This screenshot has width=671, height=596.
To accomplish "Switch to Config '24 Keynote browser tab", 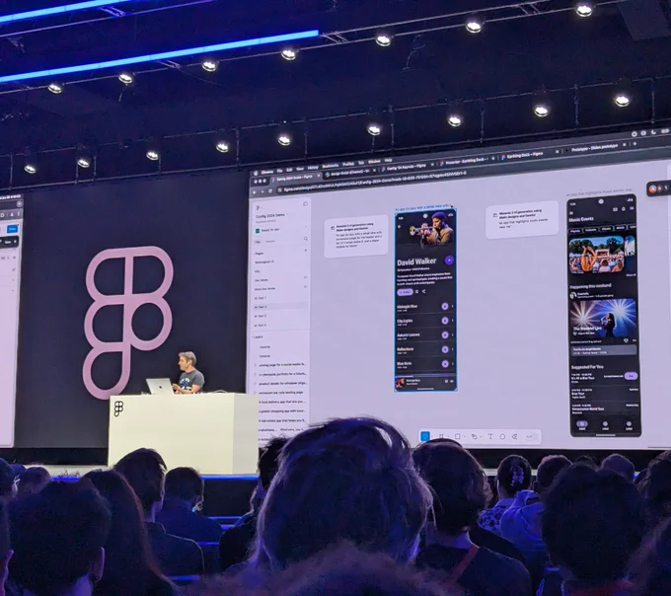I will click(406, 169).
